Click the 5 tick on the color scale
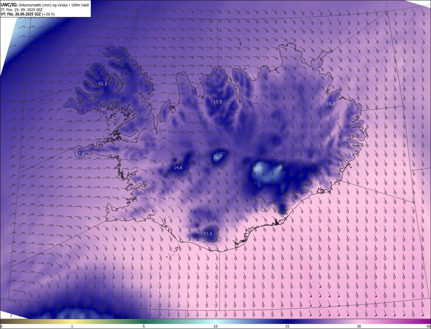 pyautogui.click(x=144, y=326)
